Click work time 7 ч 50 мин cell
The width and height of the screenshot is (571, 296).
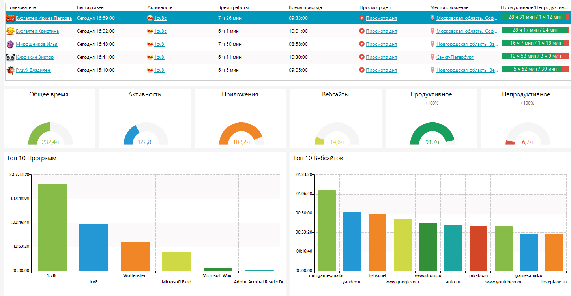pos(230,44)
